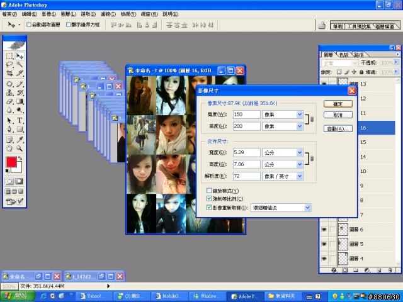Toggle link box for layer 6
This screenshot has width=403, height=302.
(x=332, y=230)
